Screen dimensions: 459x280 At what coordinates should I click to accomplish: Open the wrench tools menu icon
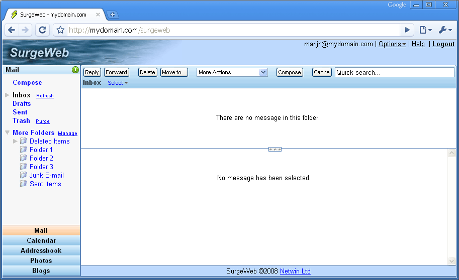[445, 30]
